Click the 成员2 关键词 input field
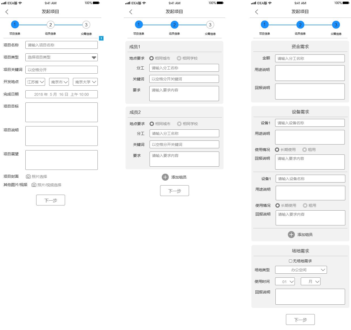 click(x=184, y=145)
